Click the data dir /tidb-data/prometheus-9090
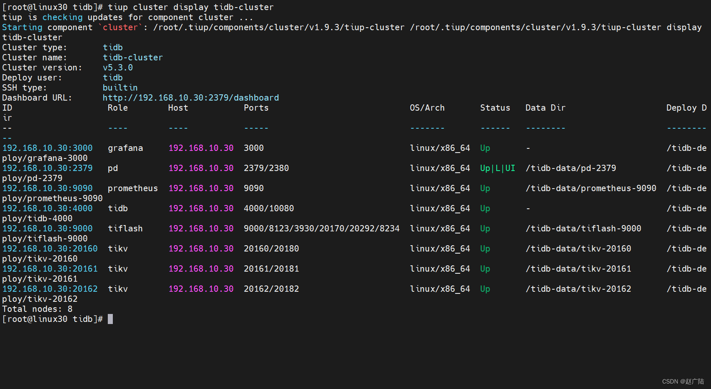 pyautogui.click(x=591, y=188)
